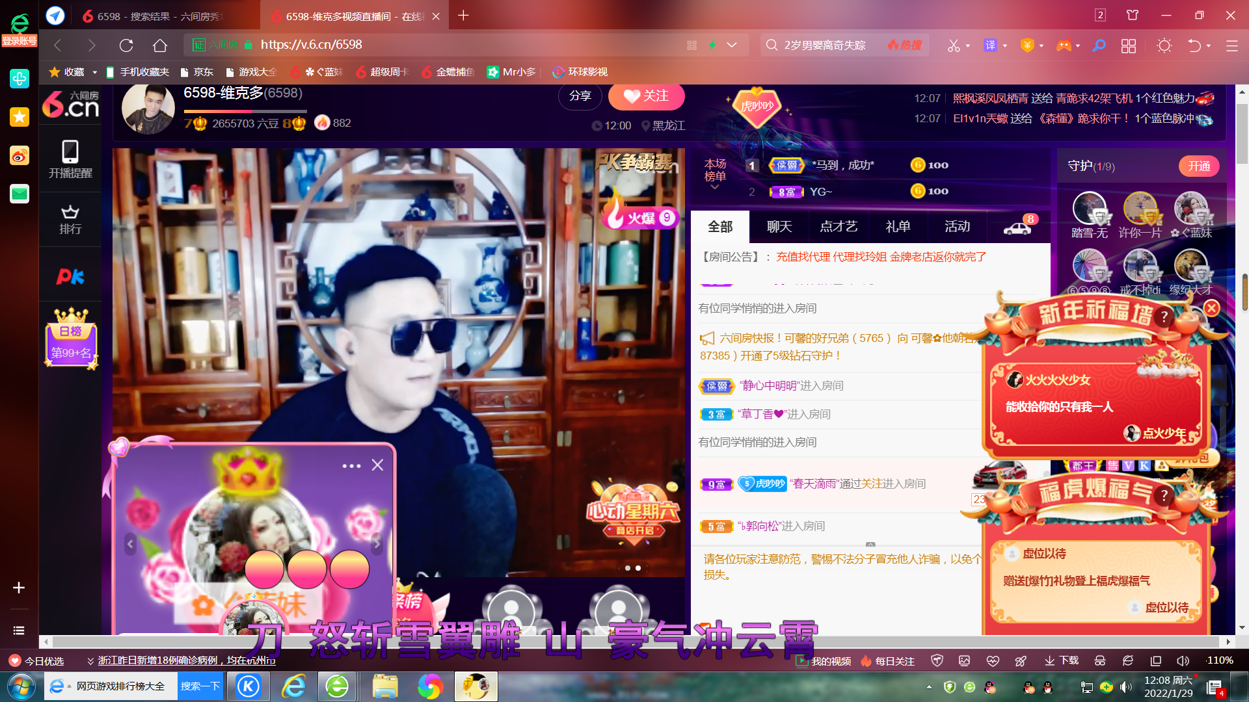The image size is (1249, 702).
Task: Click 开通 guard button
Action: (1199, 166)
